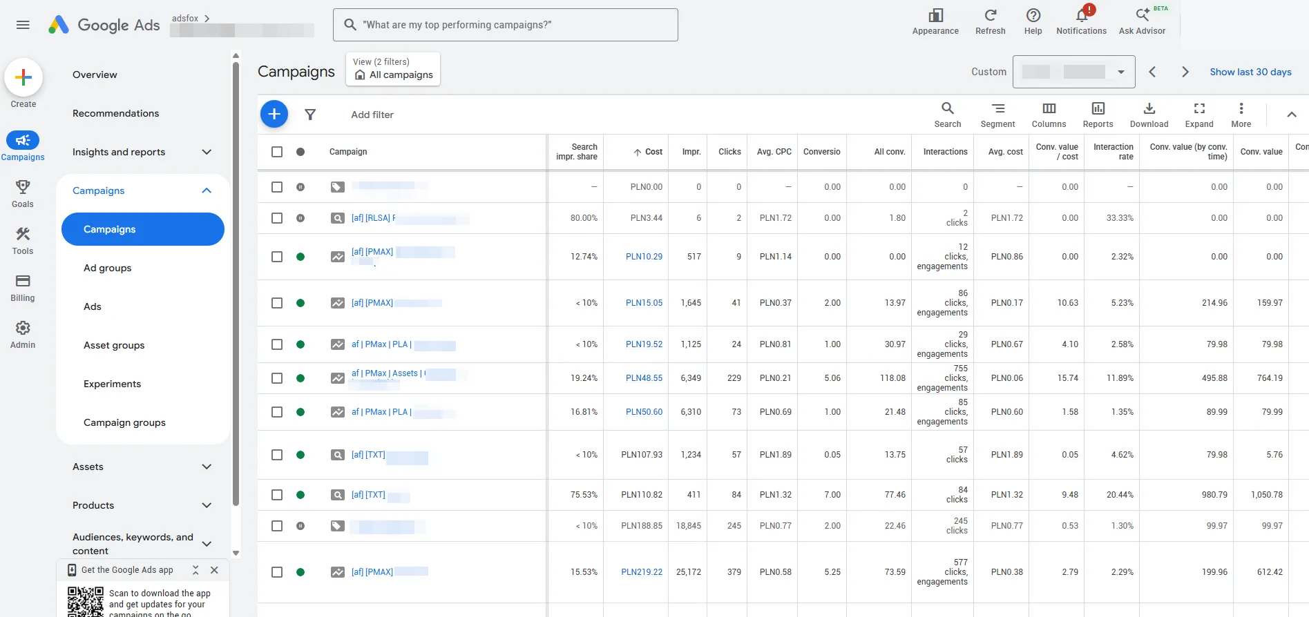Image resolution: width=1309 pixels, height=617 pixels.
Task: Open Overview page
Action: pos(95,75)
